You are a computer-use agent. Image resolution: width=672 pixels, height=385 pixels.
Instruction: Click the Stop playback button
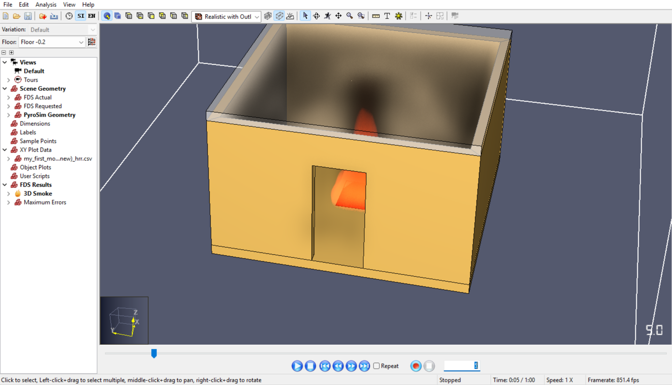[x=310, y=366]
